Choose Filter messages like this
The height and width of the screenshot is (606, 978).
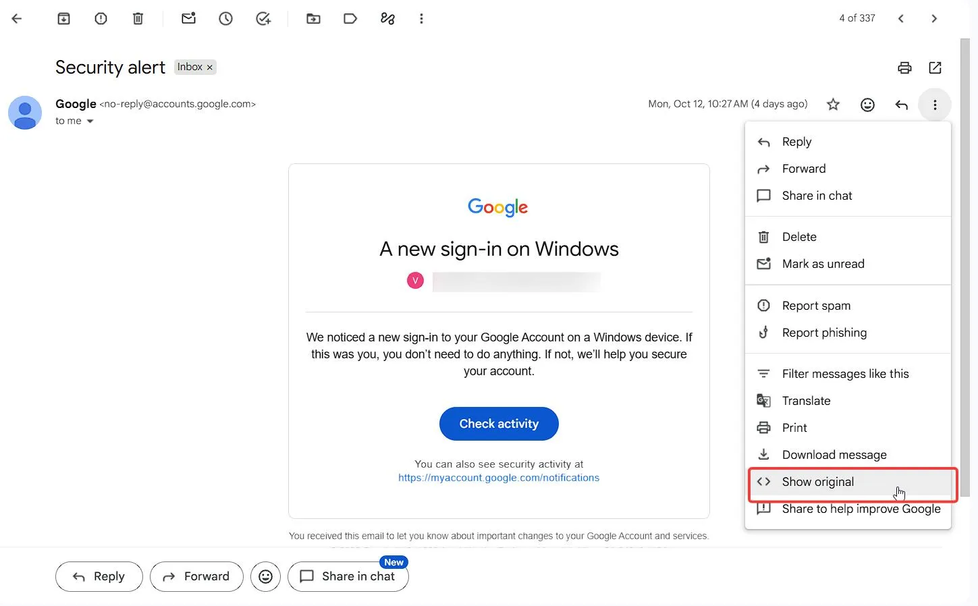point(848,374)
